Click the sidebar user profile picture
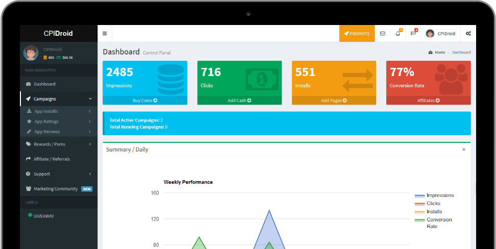496x249 pixels. (31, 53)
